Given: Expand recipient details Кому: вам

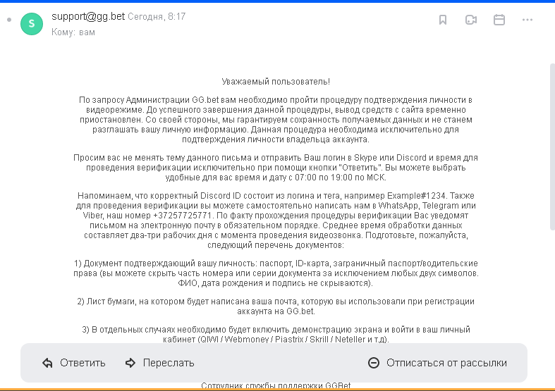Looking at the screenshot, I should click(x=73, y=32).
